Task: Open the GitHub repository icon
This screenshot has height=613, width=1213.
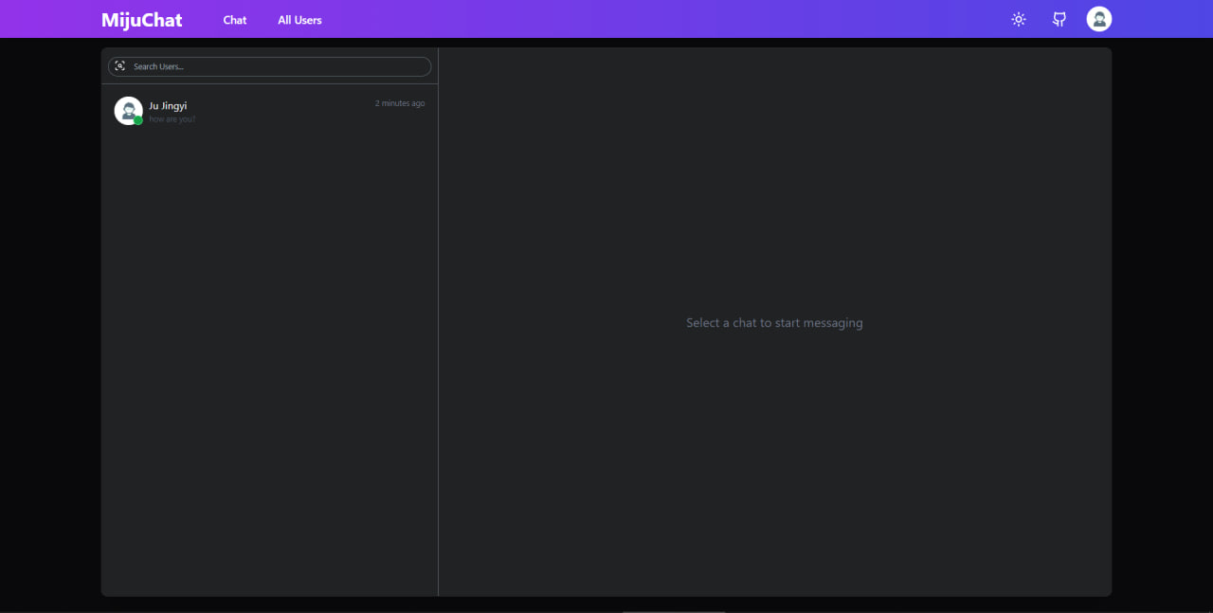Action: 1059,19
